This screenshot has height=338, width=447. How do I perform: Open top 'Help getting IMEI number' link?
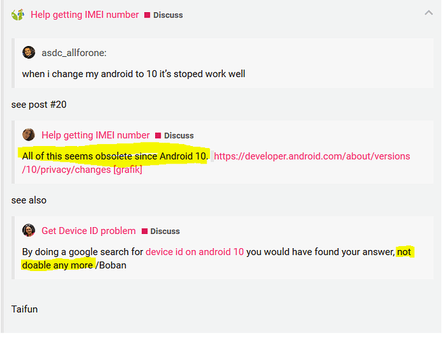[x=85, y=14]
